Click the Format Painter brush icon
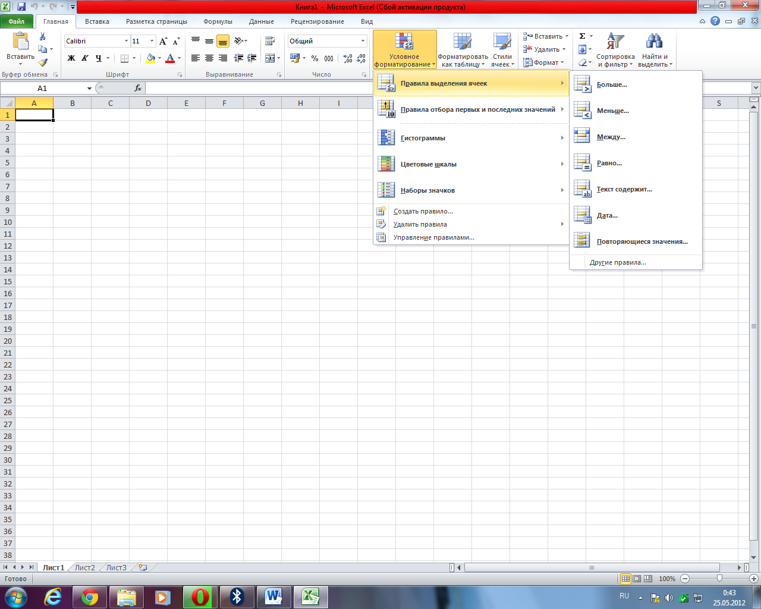The width and height of the screenshot is (761, 609). 43,62
